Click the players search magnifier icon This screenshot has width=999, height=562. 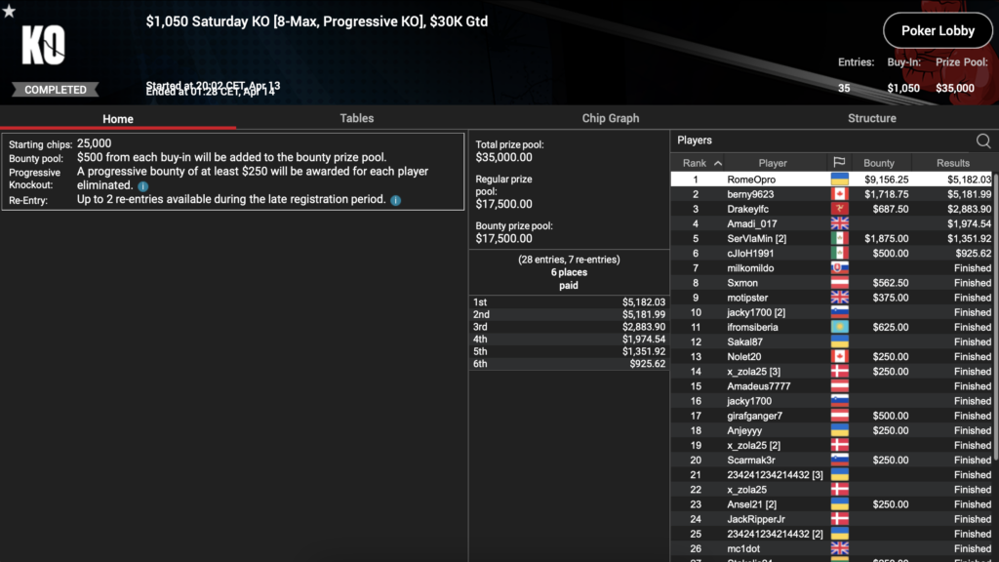(982, 141)
